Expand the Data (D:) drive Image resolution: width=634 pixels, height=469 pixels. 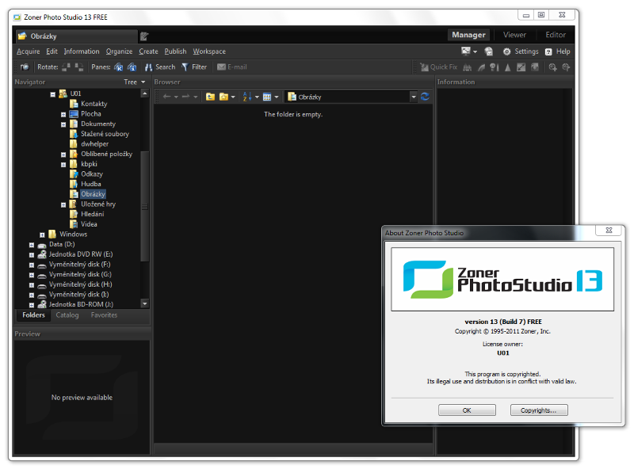click(32, 245)
